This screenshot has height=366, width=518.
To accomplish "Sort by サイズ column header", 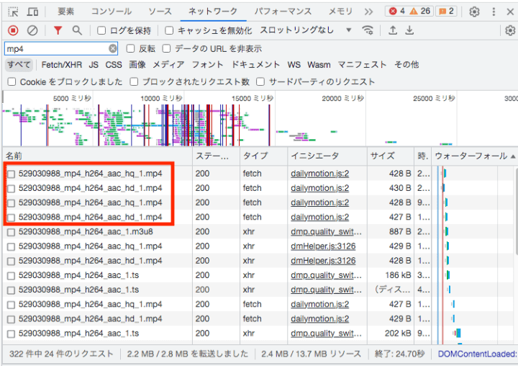I will 391,156.
